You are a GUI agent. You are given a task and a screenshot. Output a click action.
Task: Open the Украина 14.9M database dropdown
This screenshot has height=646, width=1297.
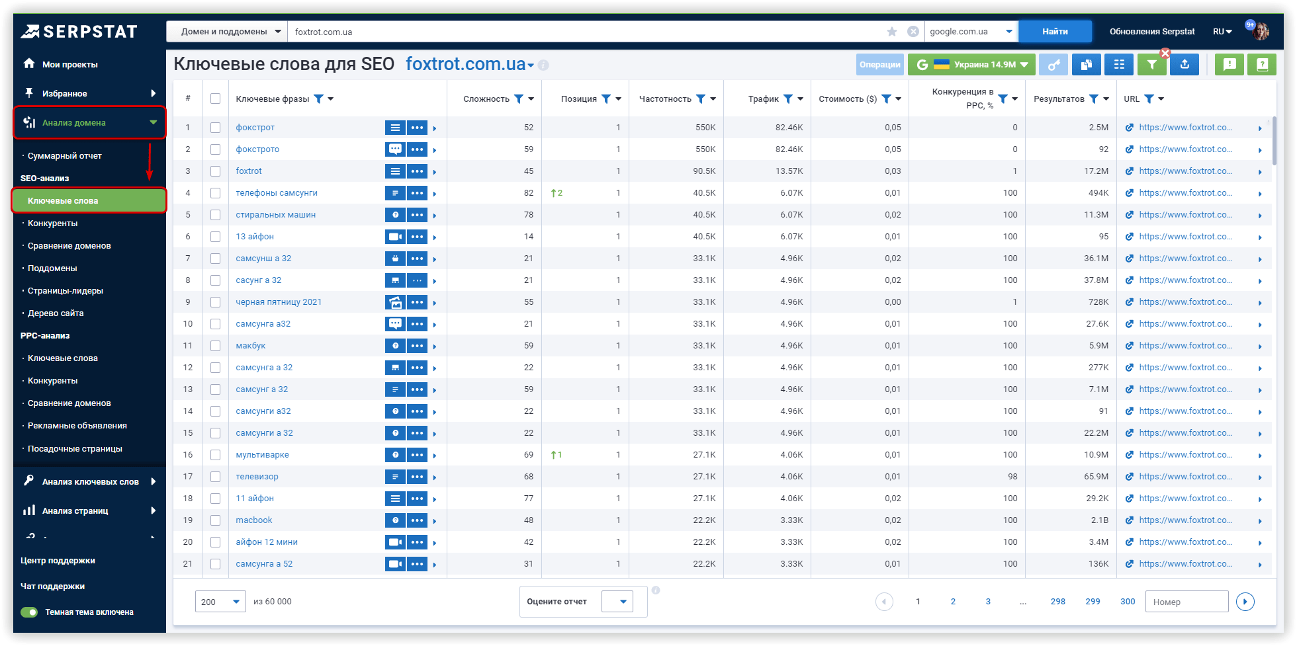click(x=971, y=64)
